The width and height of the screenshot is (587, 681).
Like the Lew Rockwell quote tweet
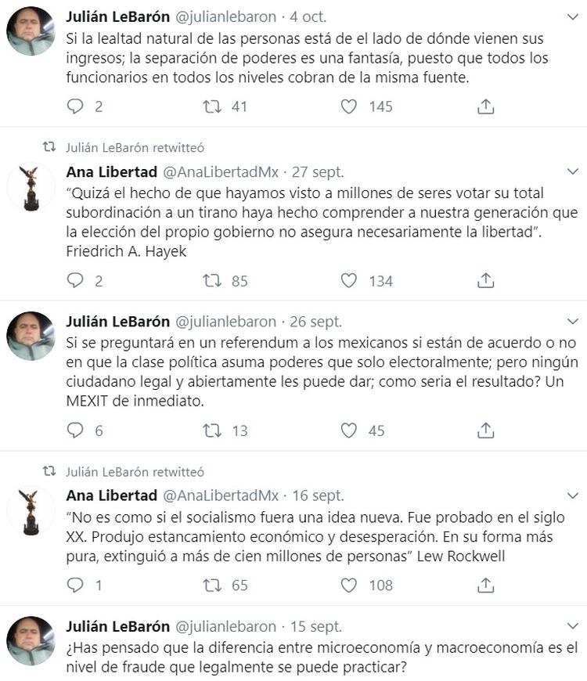point(349,585)
